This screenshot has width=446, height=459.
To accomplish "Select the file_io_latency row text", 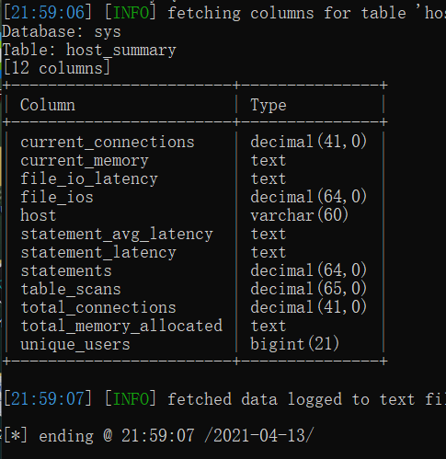I will click(89, 179).
